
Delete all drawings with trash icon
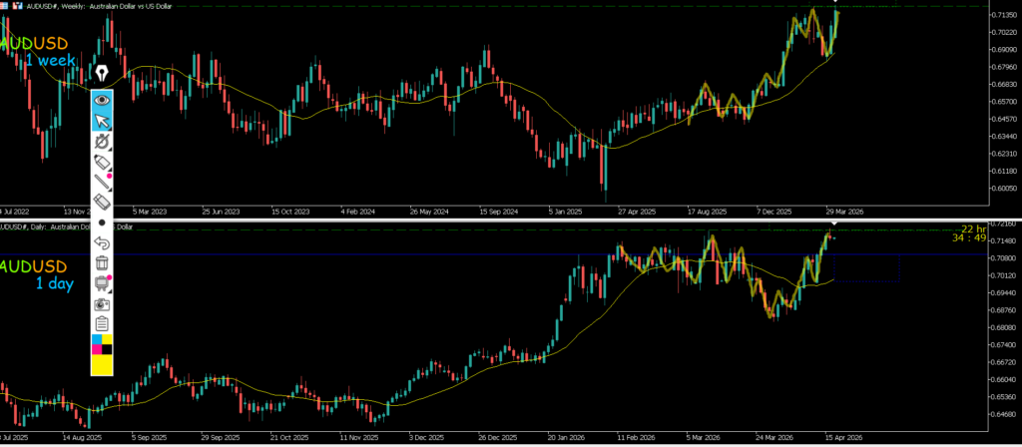tap(101, 262)
